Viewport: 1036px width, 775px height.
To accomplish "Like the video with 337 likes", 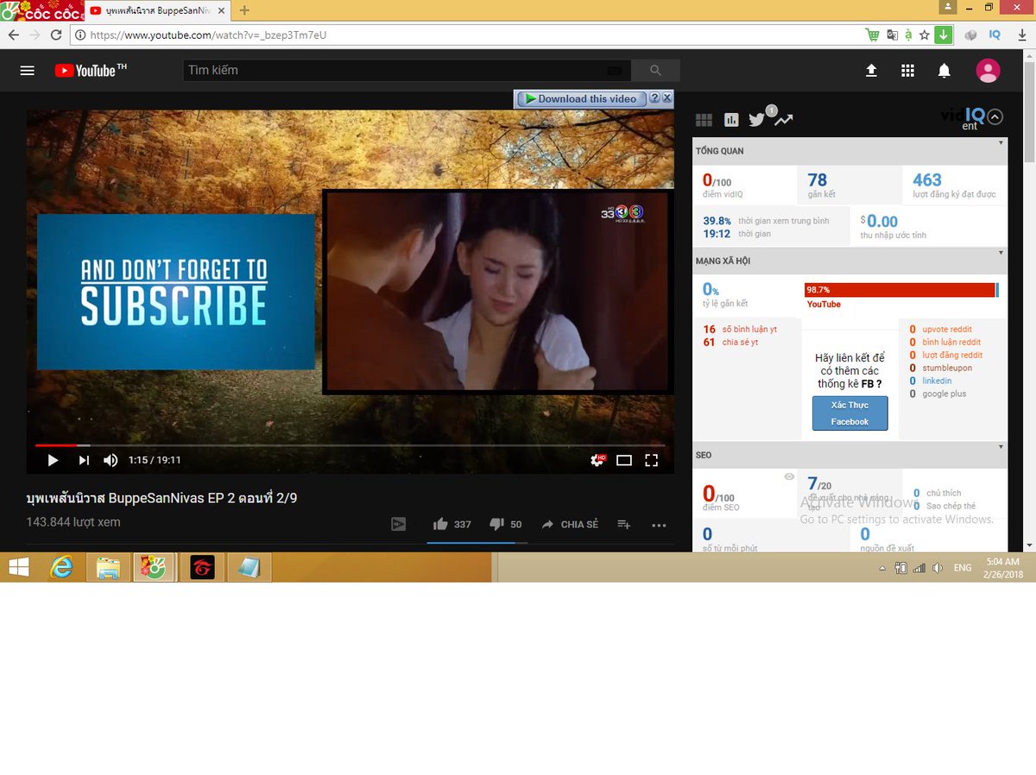I will click(x=452, y=524).
